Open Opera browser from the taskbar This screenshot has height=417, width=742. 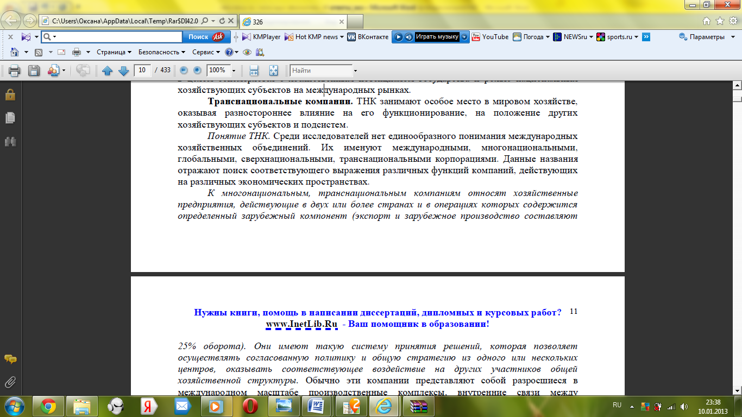point(250,406)
